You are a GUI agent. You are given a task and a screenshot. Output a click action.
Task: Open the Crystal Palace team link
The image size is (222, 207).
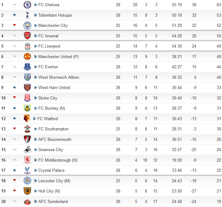point(51,170)
